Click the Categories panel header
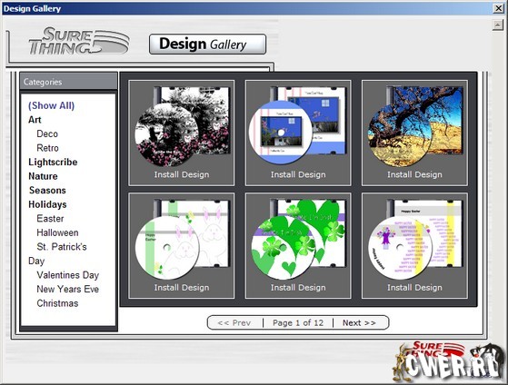 [68, 82]
